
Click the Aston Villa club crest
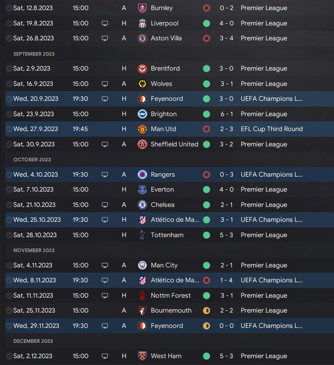tap(142, 38)
